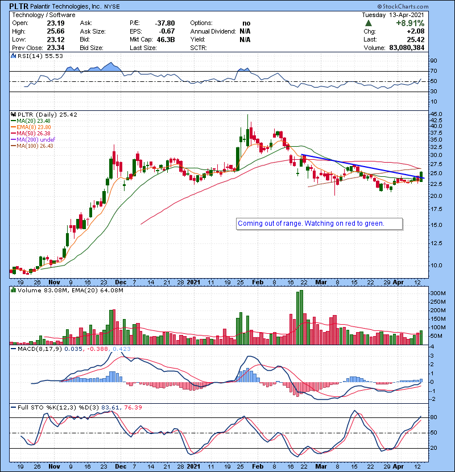Click the Open 23.19 value
This screenshot has height=472, width=455.
pyautogui.click(x=56, y=23)
